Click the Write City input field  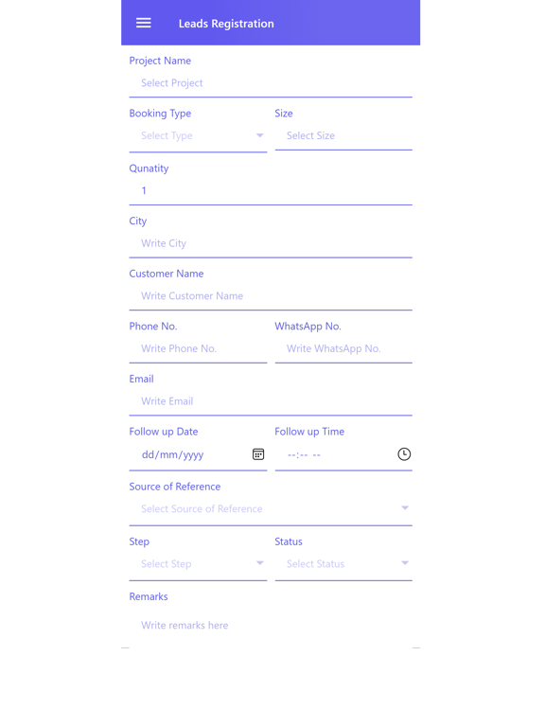coord(271,244)
